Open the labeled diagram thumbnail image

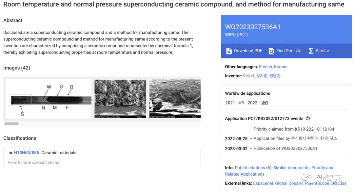49,99
